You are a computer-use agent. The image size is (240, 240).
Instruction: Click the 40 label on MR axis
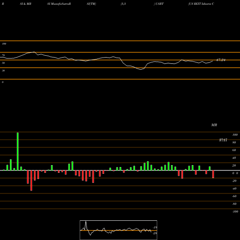tap(234, 158)
